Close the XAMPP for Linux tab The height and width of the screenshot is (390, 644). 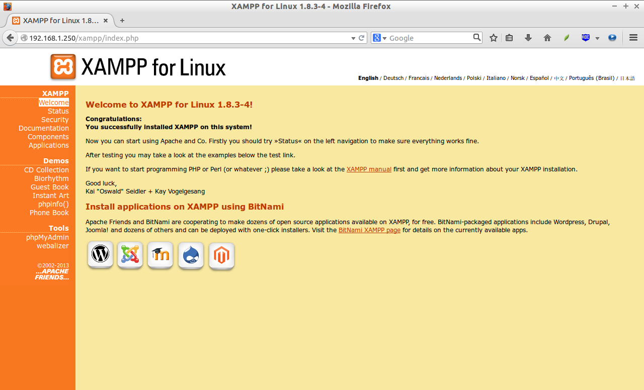[x=106, y=21]
